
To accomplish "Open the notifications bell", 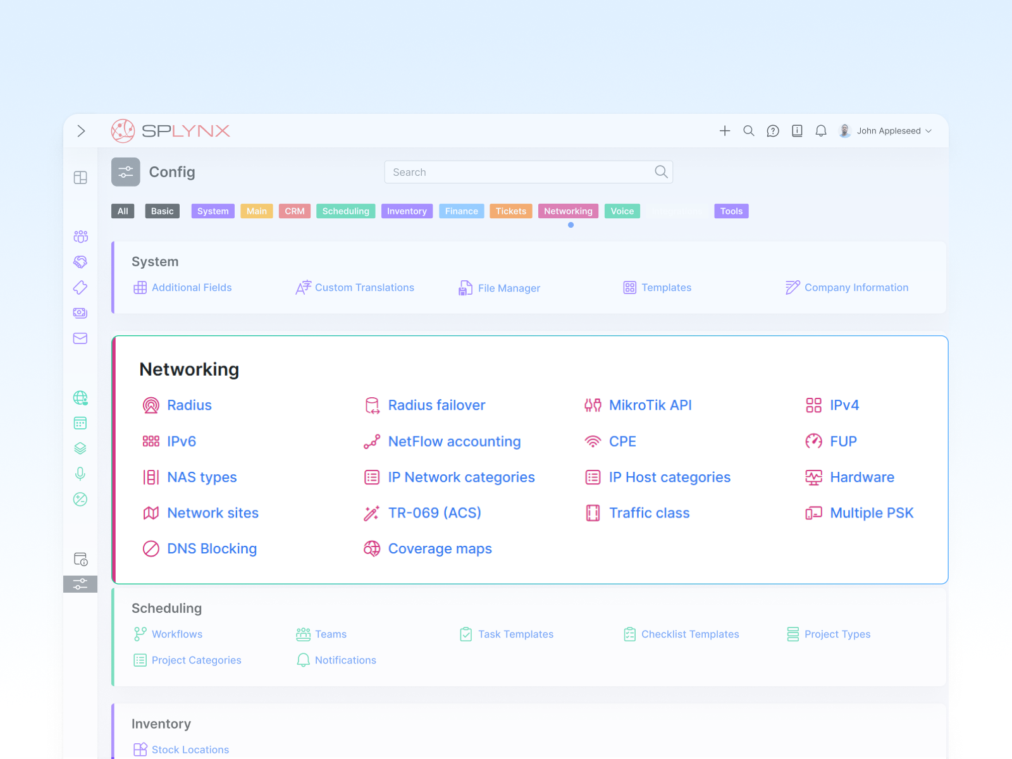I will (x=821, y=131).
